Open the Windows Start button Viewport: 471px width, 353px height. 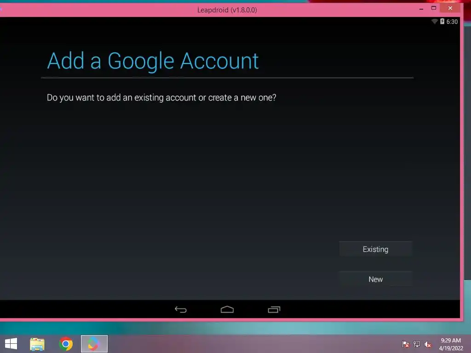coord(11,344)
